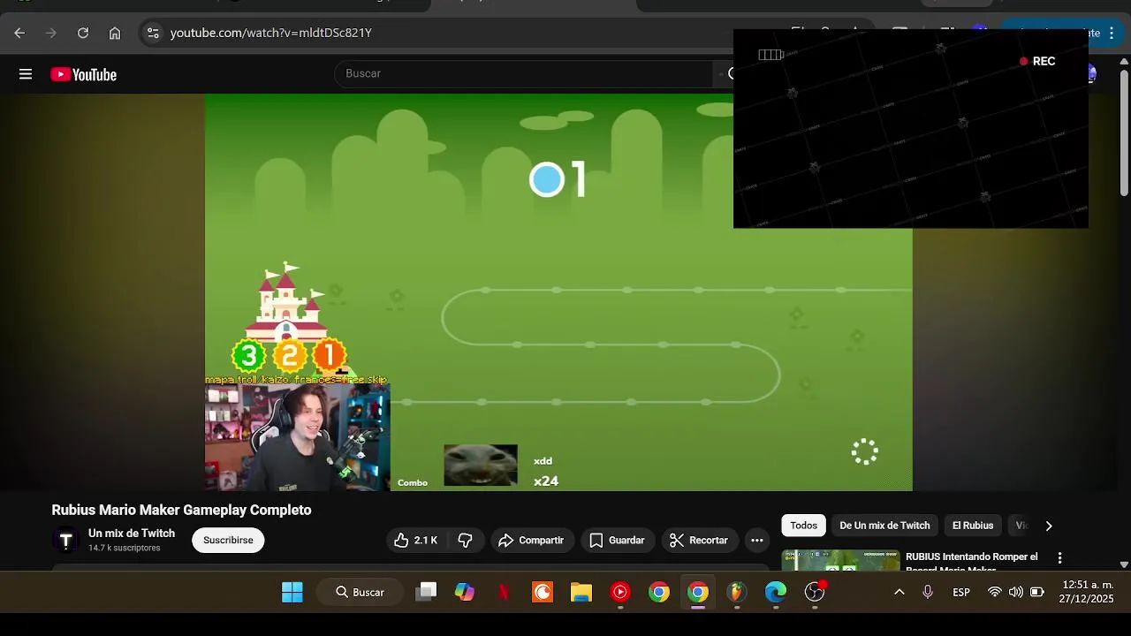Expand hidden system tray icons chevron

(x=899, y=592)
